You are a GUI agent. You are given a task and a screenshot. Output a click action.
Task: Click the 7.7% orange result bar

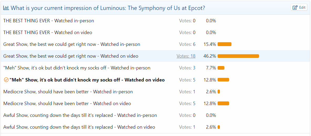click(x=221, y=68)
